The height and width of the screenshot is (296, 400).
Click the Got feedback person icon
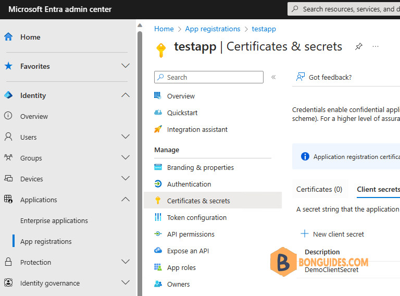pyautogui.click(x=300, y=77)
